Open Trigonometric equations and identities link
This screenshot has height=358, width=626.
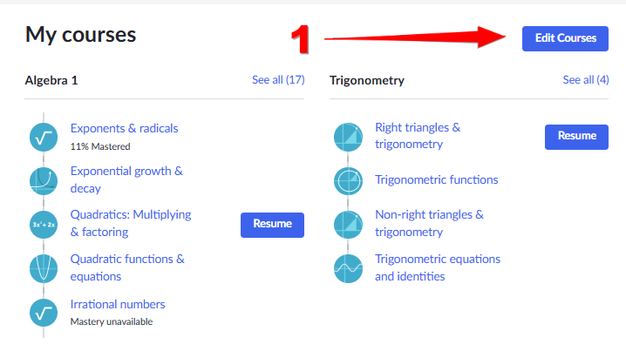[x=438, y=267]
